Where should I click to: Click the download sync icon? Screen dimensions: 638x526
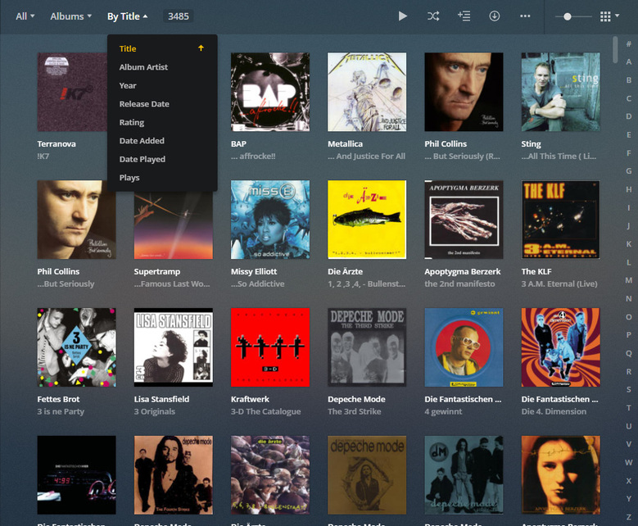coord(495,16)
